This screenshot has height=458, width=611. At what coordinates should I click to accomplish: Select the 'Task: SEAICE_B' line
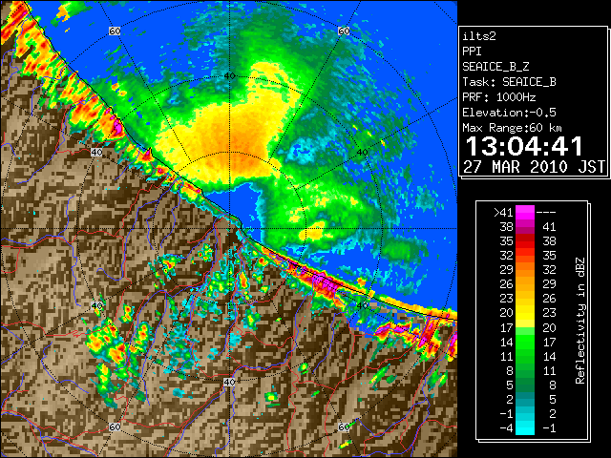coord(509,82)
